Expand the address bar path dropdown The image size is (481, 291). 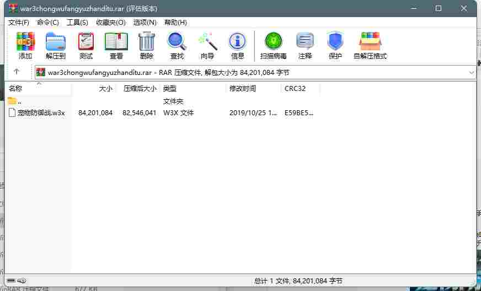pyautogui.click(x=472, y=73)
